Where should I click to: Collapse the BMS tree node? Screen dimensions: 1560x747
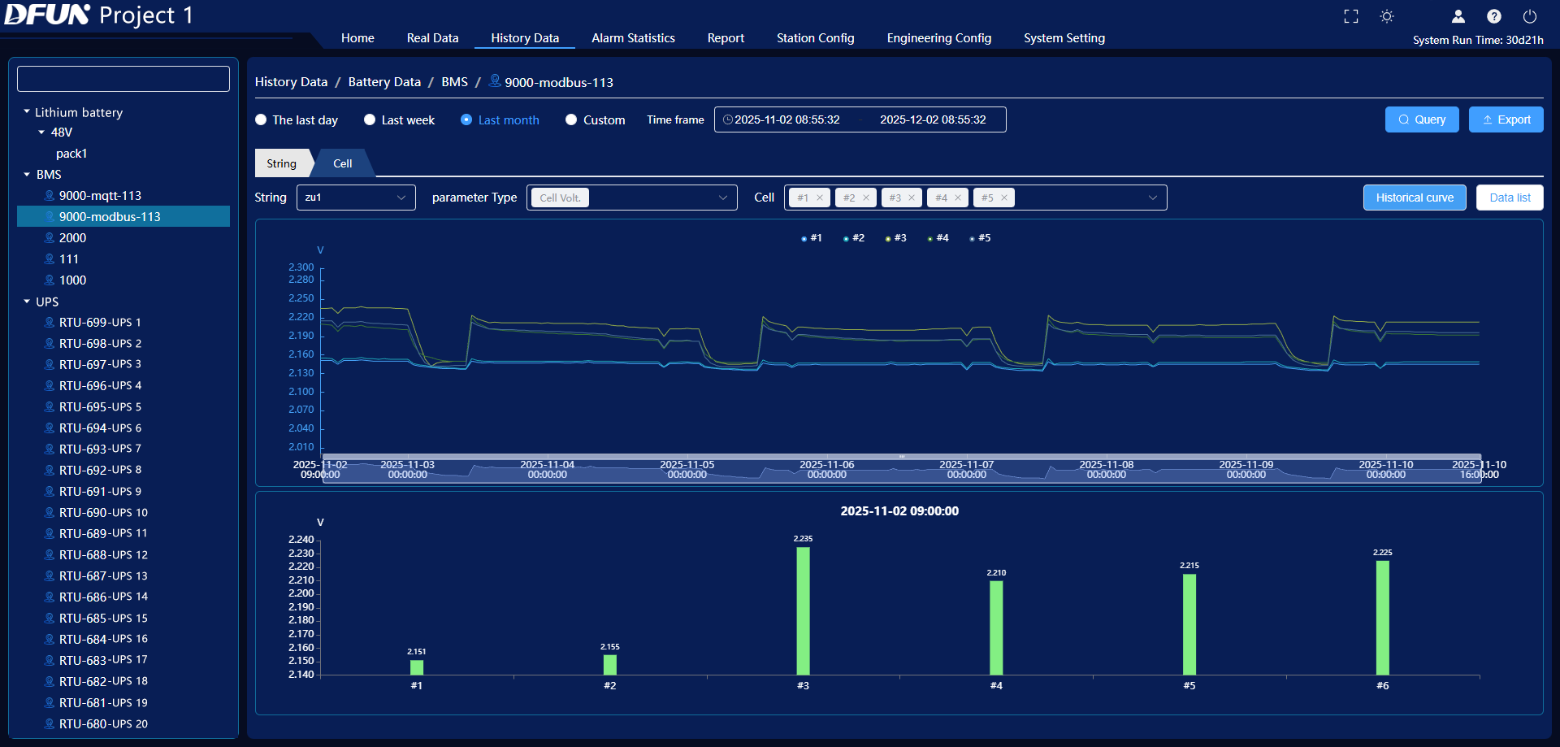(x=27, y=174)
